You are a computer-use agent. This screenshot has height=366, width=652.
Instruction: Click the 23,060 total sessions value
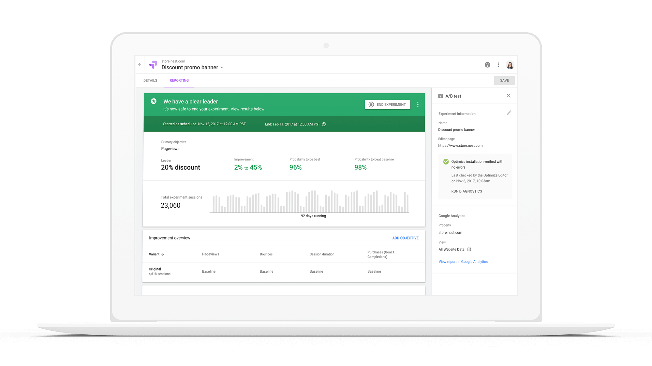coord(170,206)
